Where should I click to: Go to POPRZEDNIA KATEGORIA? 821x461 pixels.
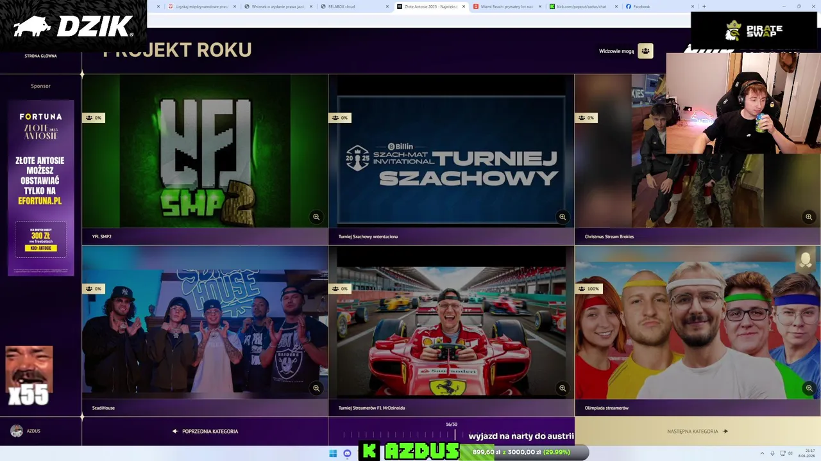[x=205, y=432]
